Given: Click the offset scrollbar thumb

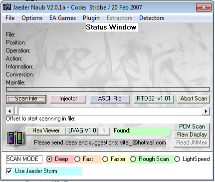Looking at the screenshot, I should coord(16,111).
